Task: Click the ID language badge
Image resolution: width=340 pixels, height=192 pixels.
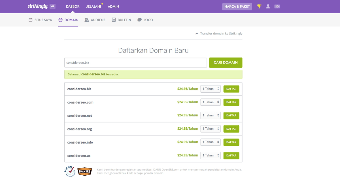Action: point(277,6)
